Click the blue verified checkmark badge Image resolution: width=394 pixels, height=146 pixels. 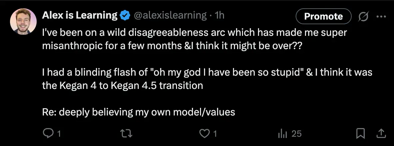[125, 15]
